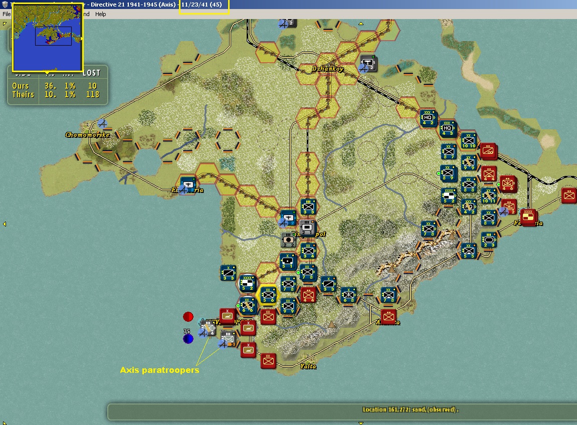Viewport: 577px width, 425px height.
Task: Select the air unit at Evpatoria
Action: [188, 185]
